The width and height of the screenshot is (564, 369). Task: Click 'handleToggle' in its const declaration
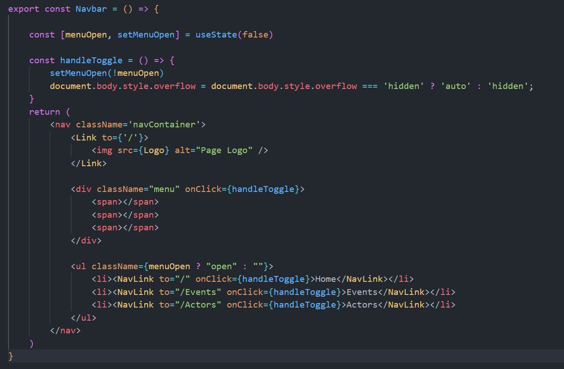click(91, 60)
